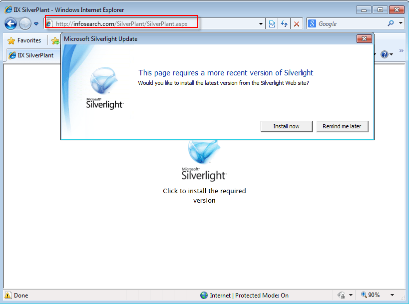Viewport: 409px width, 304px height.
Task: Maximize the Internet Explorer window
Action: (x=380, y=10)
